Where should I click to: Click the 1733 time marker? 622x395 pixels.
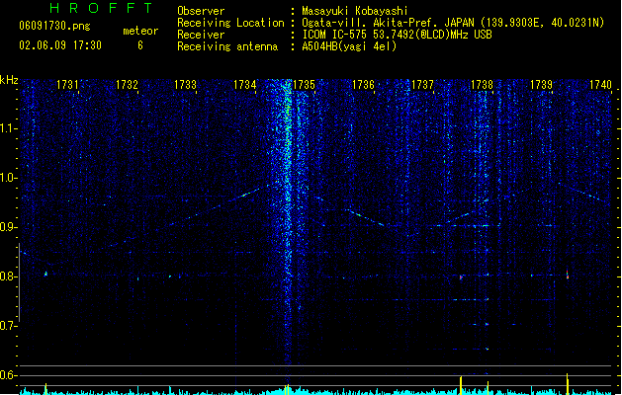(x=186, y=85)
